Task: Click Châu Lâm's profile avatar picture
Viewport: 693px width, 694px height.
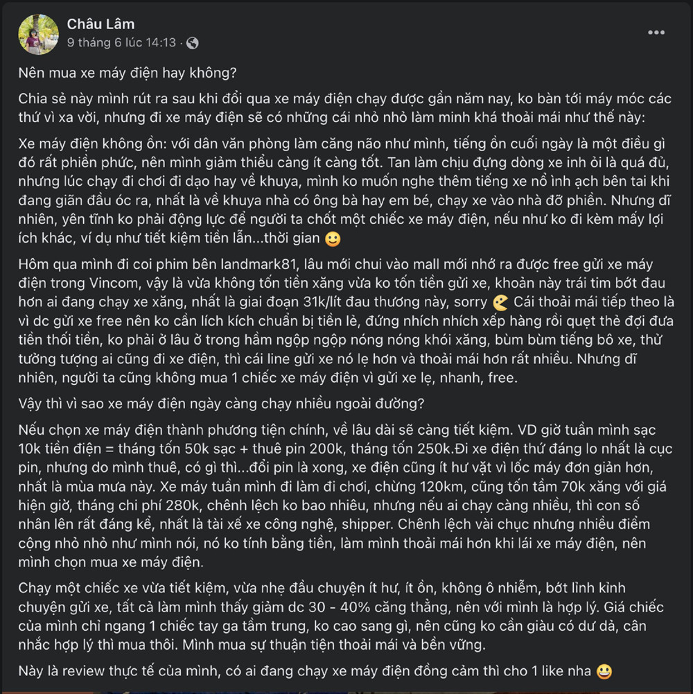Action: click(x=39, y=34)
